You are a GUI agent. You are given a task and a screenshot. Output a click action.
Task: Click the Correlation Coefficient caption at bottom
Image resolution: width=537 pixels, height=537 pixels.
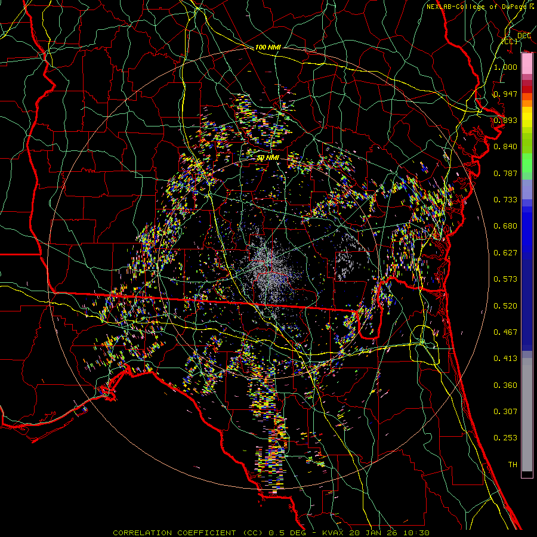pos(271,532)
